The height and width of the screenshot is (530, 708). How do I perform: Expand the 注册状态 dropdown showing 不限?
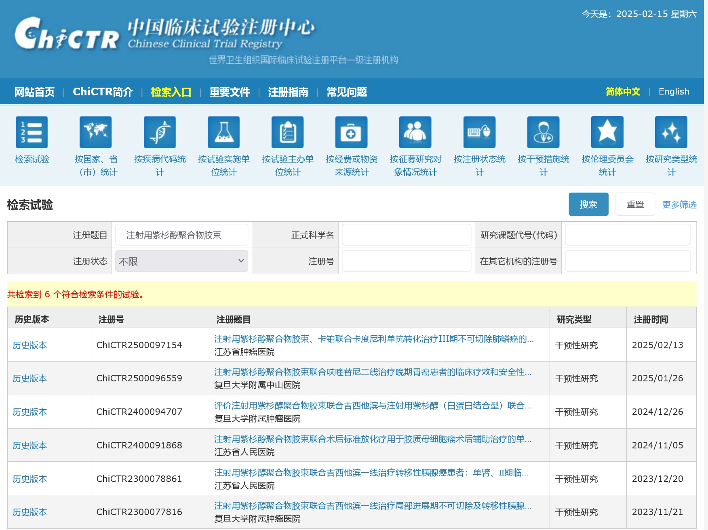181,261
